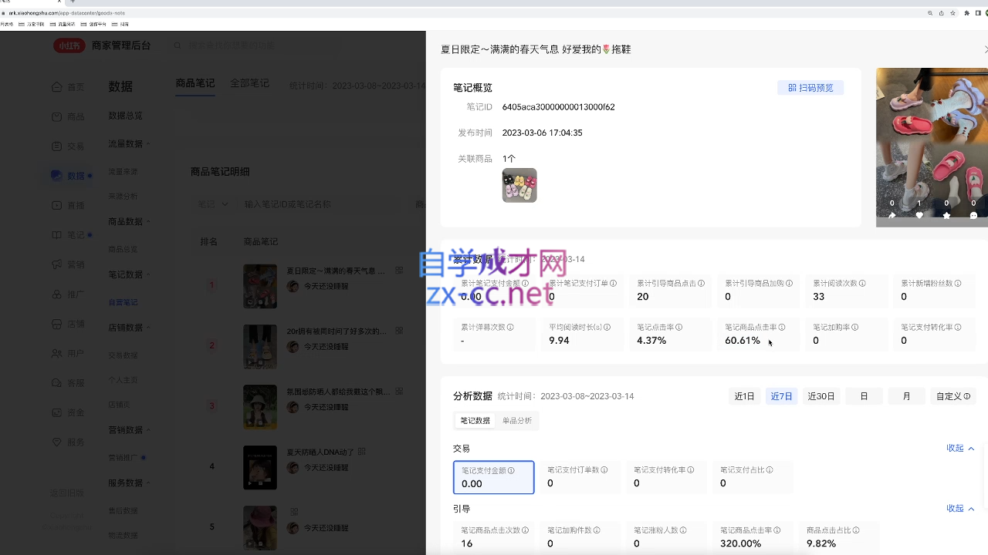Collapse the 商品数据 menu group
988x555 pixels.
click(148, 222)
